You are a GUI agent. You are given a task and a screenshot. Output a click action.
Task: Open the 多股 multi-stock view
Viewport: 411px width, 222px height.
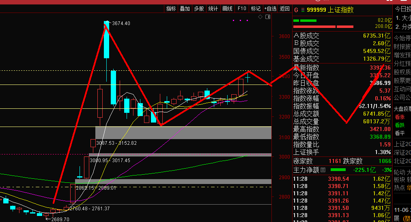coord(199,8)
